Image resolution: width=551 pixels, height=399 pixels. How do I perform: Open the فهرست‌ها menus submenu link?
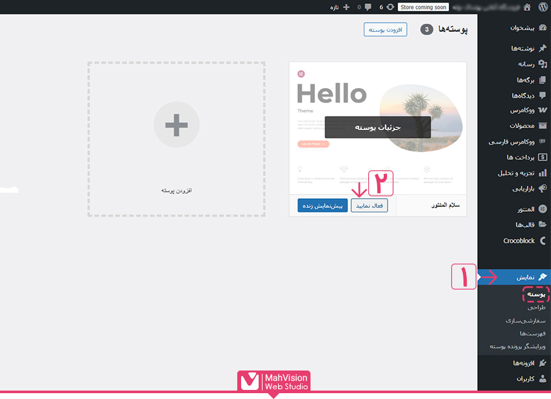point(532,333)
